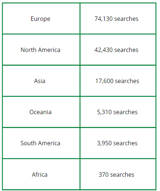Select the Oceania table cell
This screenshot has height=191, width=160.
pos(41,112)
